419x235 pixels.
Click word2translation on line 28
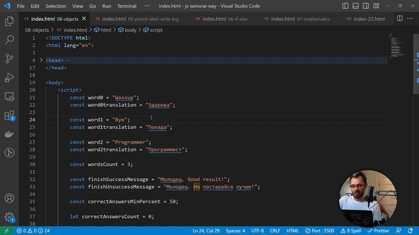pos(112,149)
